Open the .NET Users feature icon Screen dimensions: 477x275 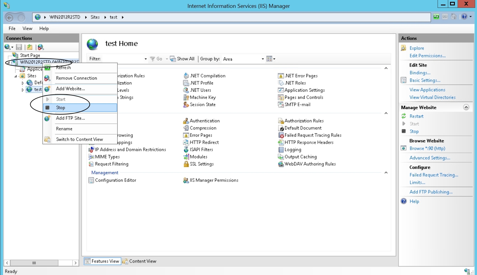pyautogui.click(x=186, y=90)
